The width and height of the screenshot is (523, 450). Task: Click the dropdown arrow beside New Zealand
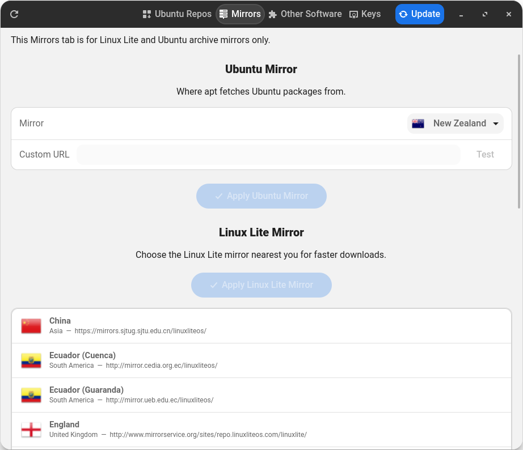[x=496, y=124]
